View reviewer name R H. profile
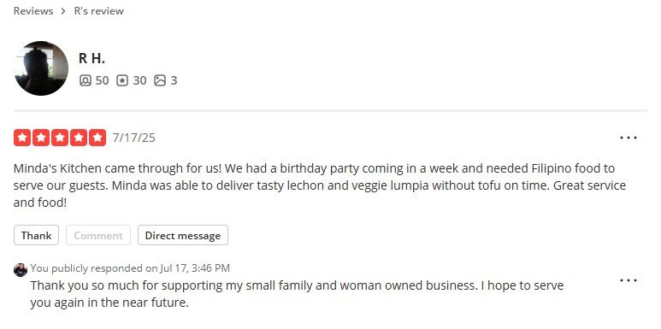This screenshot has width=661, height=329. coord(91,59)
